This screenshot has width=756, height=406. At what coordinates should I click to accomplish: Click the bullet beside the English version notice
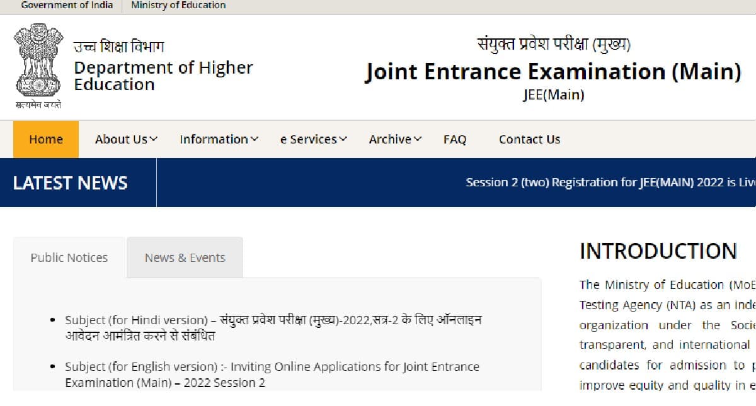tap(54, 366)
